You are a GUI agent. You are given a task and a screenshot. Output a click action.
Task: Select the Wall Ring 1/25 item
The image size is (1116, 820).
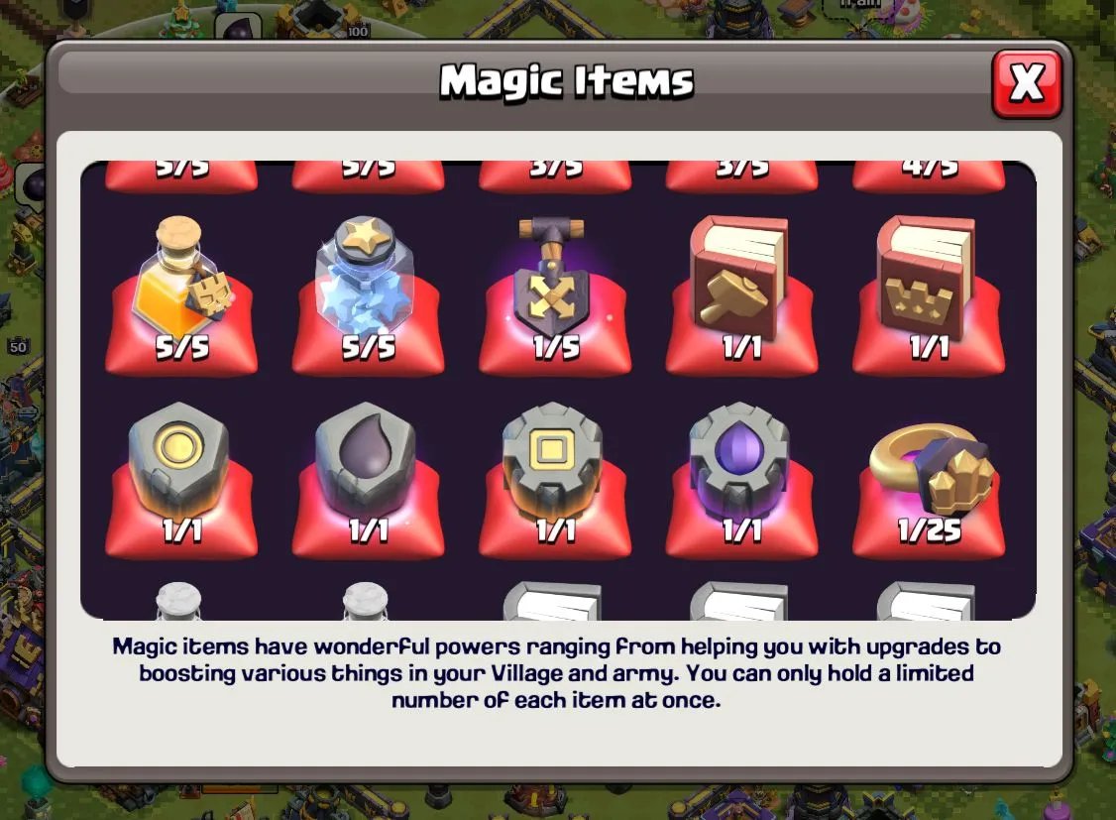pyautogui.click(x=928, y=478)
